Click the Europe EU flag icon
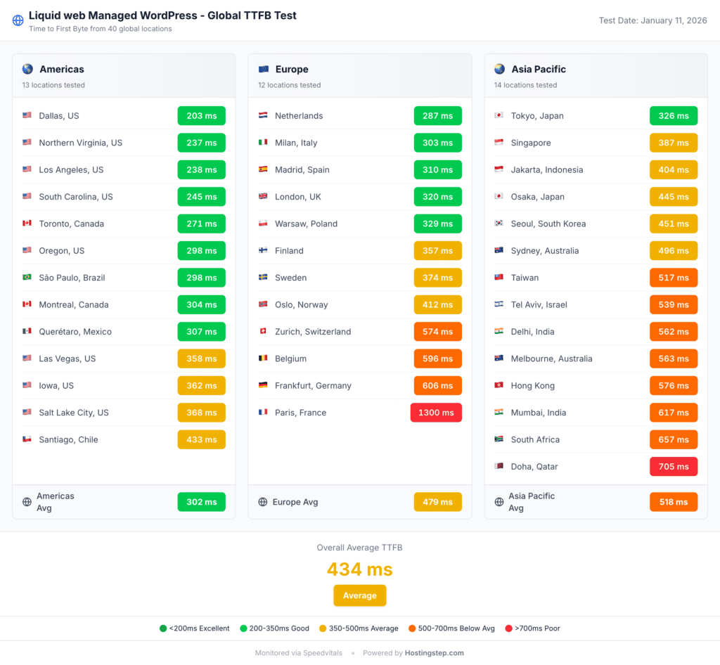 tap(264, 69)
